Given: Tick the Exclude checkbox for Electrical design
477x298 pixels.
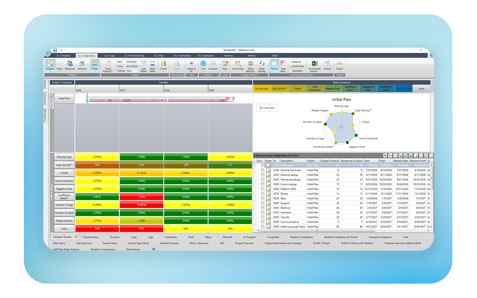Looking at the screenshot, I should click(x=262, y=175).
